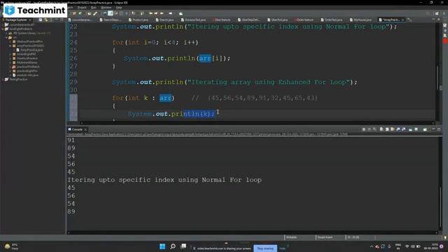Click Stop sharing button
Screen dimensions: 448x252
[x=265, y=248]
